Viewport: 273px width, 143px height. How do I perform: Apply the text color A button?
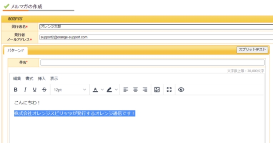[95, 89]
